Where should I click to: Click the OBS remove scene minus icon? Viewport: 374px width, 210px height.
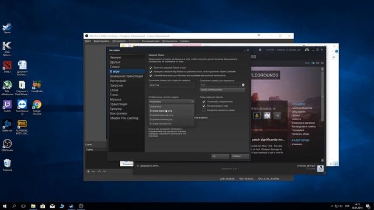[x=93, y=171]
